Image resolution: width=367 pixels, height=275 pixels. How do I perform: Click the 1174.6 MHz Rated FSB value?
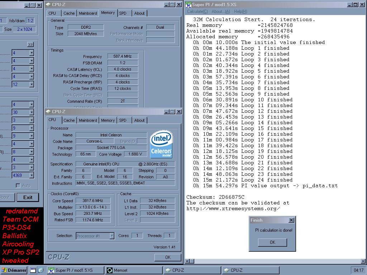coord(93,220)
